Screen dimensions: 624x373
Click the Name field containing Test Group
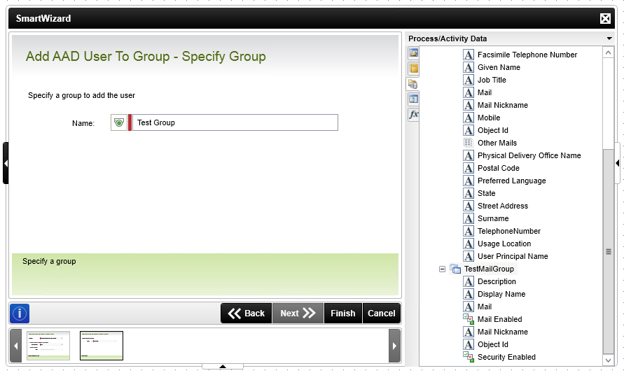235,122
